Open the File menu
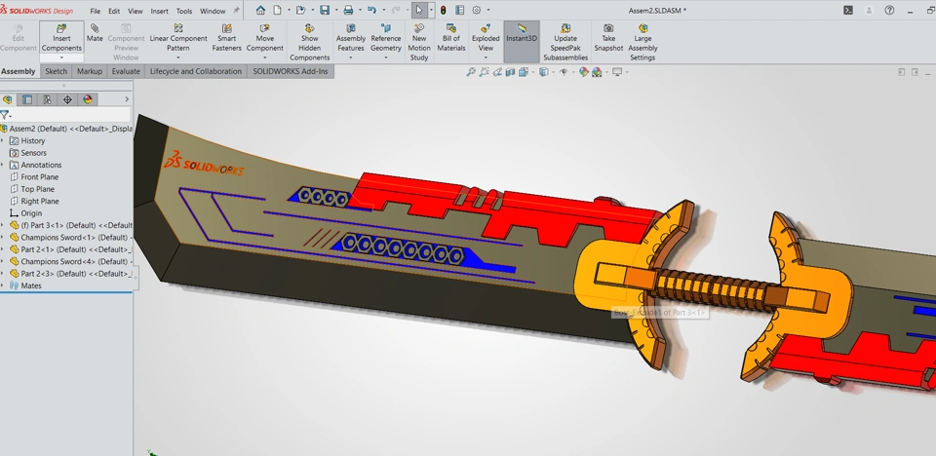Screen dimensions: 936x456 [95, 11]
